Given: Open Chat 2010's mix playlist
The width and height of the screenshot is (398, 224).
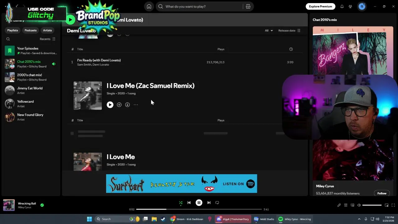Looking at the screenshot, I should (31, 64).
